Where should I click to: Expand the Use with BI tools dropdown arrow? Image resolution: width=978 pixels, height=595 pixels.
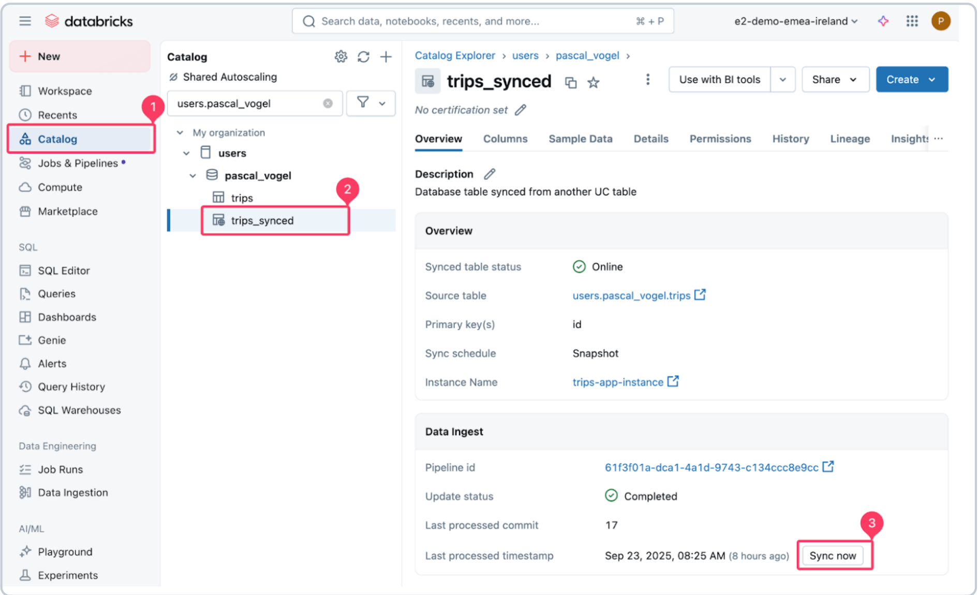pos(783,80)
